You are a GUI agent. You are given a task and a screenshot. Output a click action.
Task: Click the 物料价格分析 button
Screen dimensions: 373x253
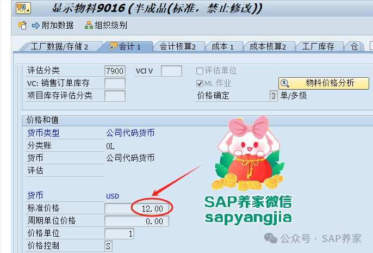click(324, 83)
